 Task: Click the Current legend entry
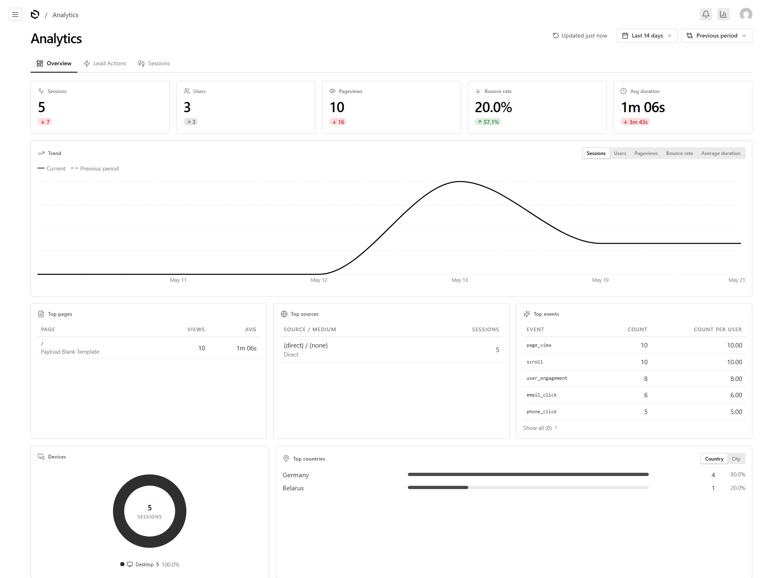pos(51,168)
